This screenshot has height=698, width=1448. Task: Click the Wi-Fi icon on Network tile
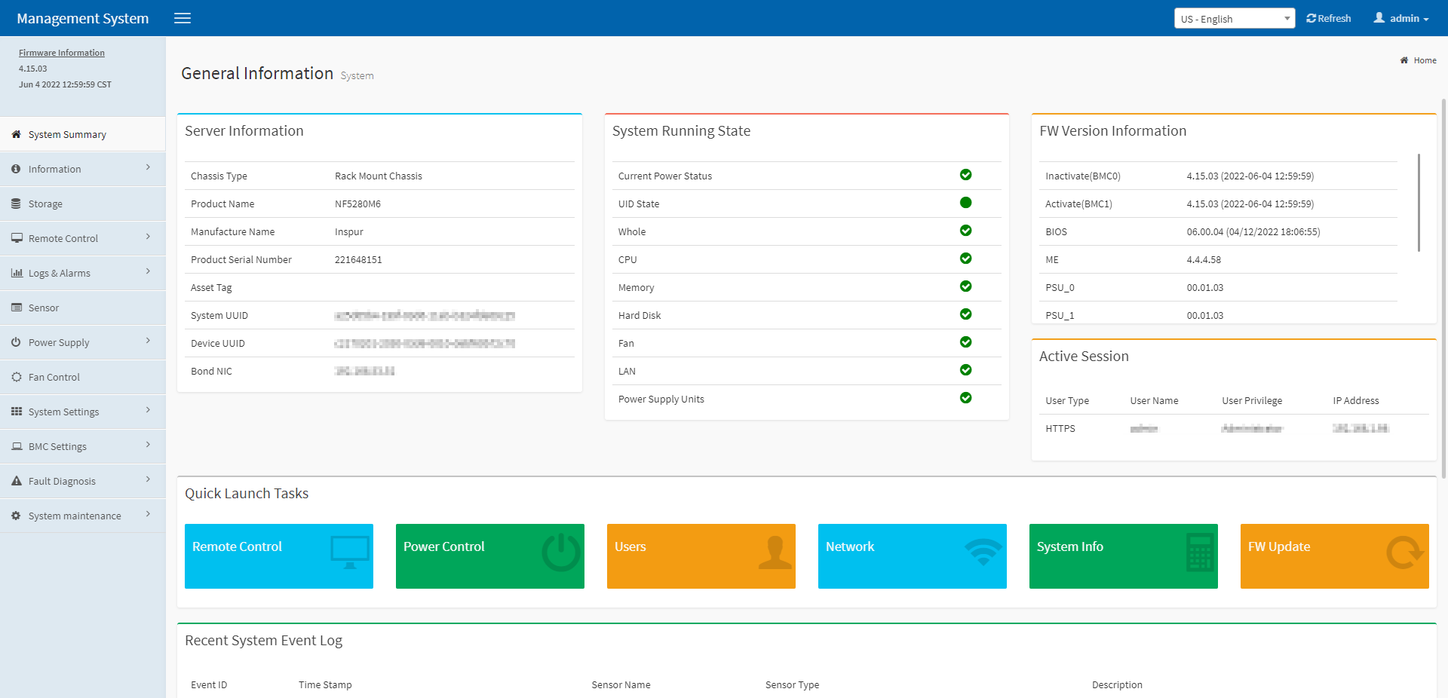point(983,553)
